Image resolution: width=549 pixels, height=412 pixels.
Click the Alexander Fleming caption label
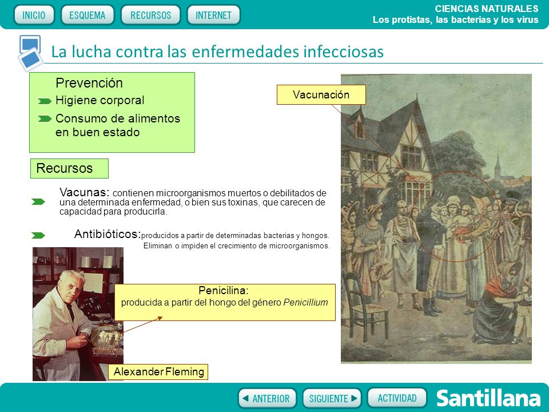(158, 372)
